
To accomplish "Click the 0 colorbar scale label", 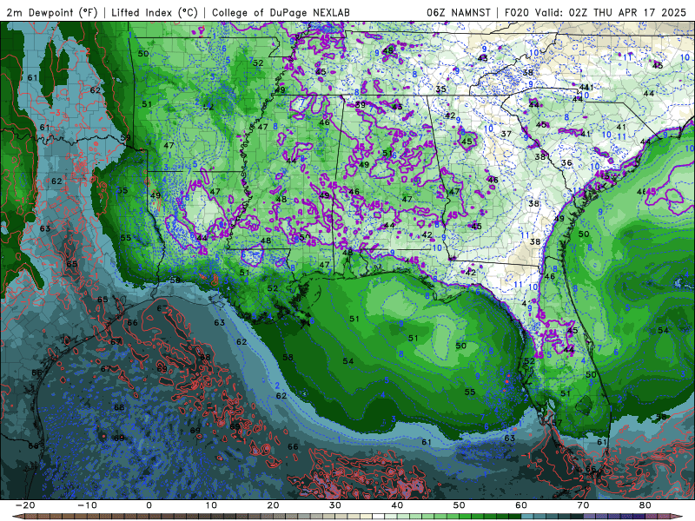I will click(149, 505).
